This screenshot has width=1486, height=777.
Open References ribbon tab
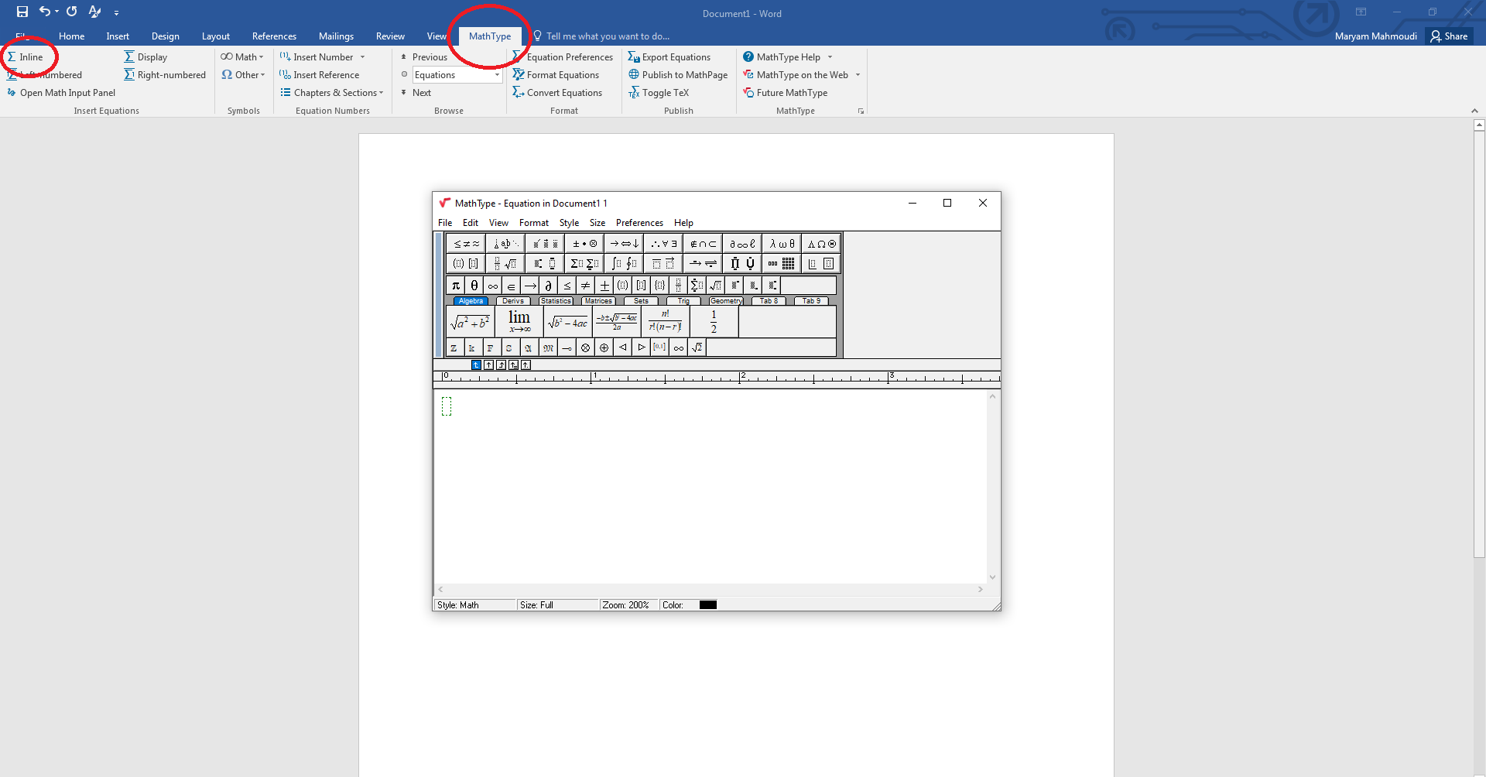pos(274,36)
